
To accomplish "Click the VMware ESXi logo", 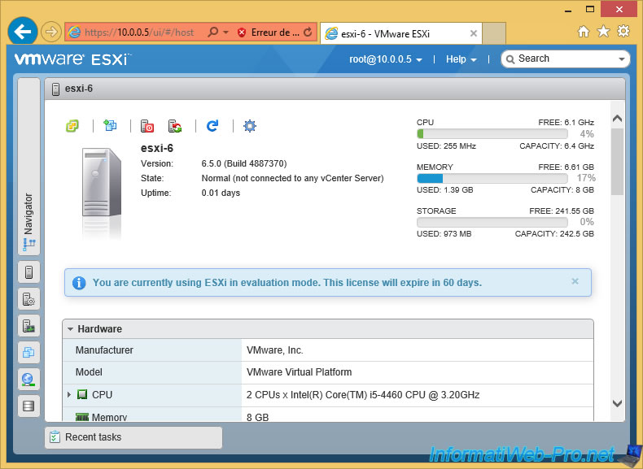I will coord(73,59).
